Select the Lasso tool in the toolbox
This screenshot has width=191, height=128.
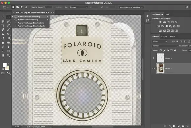click(x=3, y=21)
